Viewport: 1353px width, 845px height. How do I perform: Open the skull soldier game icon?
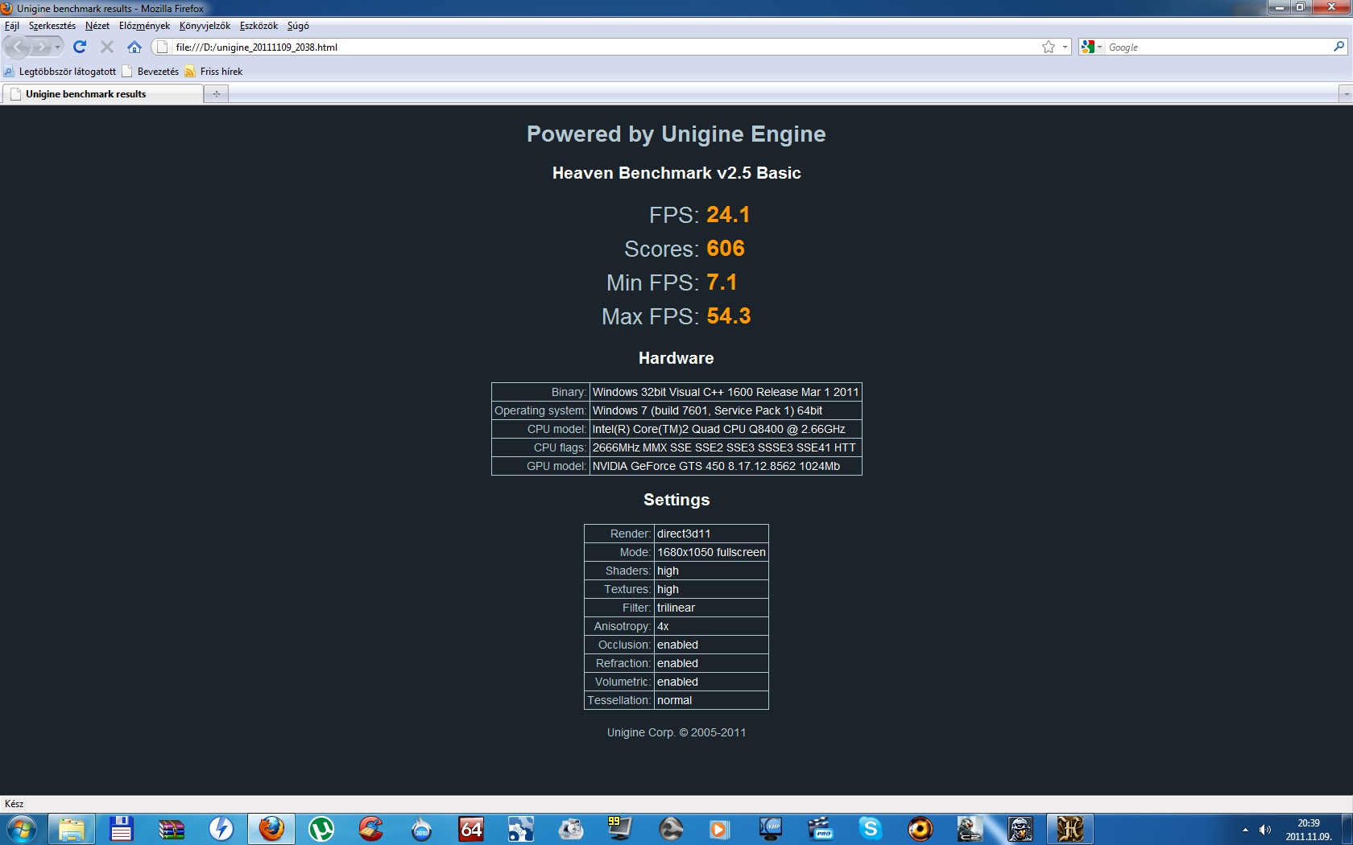click(x=1020, y=829)
